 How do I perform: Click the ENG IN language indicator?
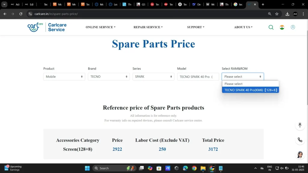click(x=269, y=168)
